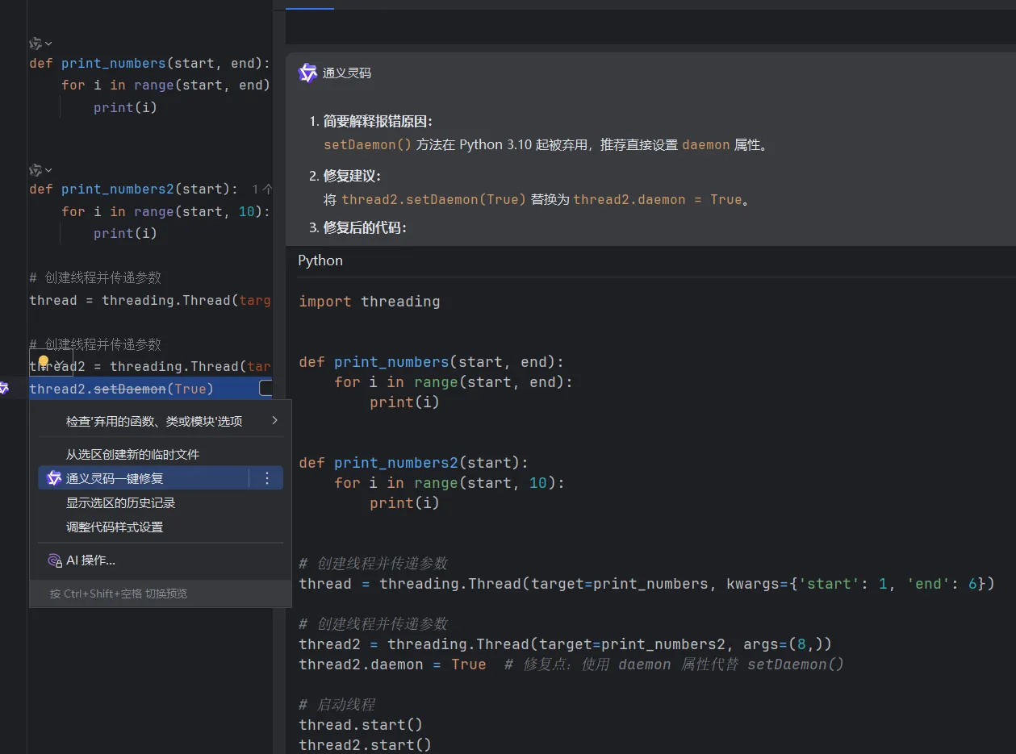This screenshot has height=754, width=1016.
Task: Click the 修复点 comment in fixed code line
Action: [x=674, y=664]
